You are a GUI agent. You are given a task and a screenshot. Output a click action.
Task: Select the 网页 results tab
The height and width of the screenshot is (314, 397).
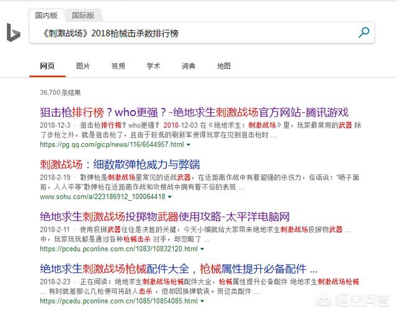(x=47, y=66)
